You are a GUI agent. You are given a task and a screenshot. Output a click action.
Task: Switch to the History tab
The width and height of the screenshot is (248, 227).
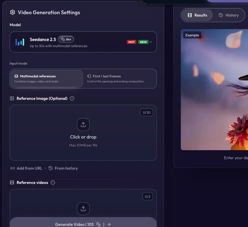[228, 15]
